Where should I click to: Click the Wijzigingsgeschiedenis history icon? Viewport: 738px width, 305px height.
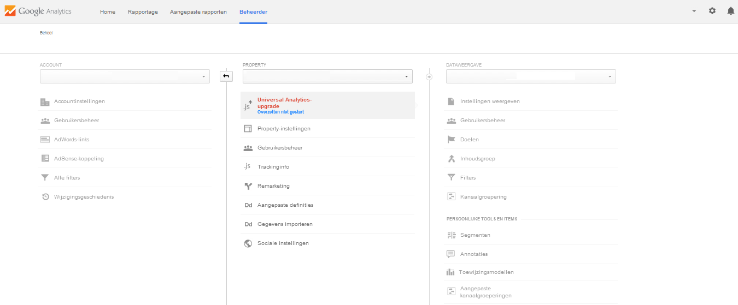click(45, 197)
